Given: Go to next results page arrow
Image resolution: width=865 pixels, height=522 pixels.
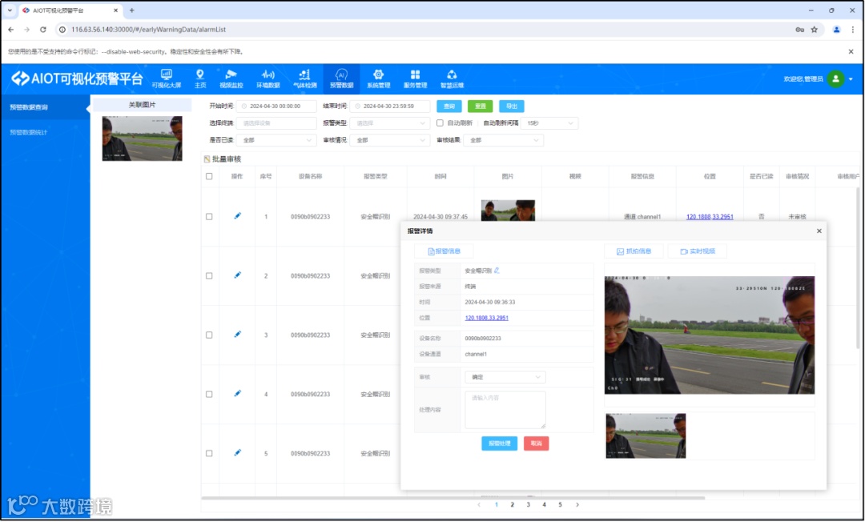Looking at the screenshot, I should pyautogui.click(x=577, y=504).
